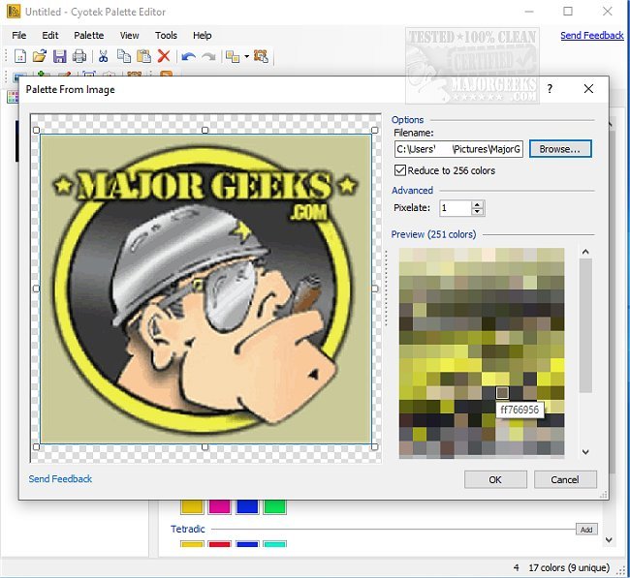Click the red Delete X icon
The image size is (630, 578).
164,56
